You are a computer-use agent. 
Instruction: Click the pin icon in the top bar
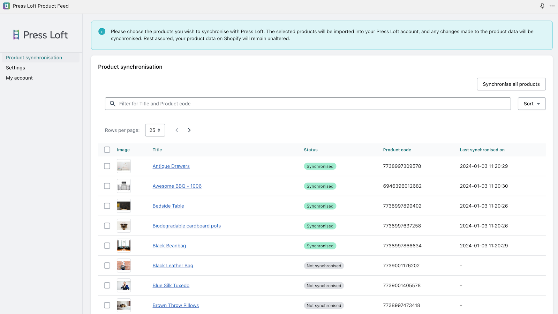click(x=542, y=6)
